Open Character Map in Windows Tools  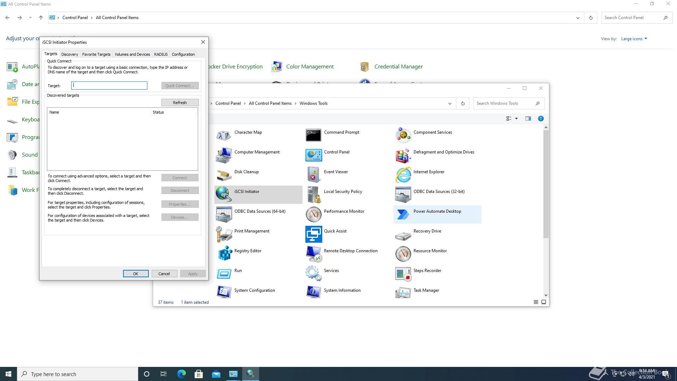click(224, 135)
